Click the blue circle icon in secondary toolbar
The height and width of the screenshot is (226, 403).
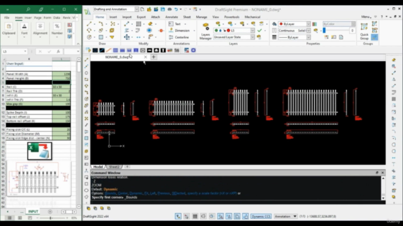[x=193, y=50]
